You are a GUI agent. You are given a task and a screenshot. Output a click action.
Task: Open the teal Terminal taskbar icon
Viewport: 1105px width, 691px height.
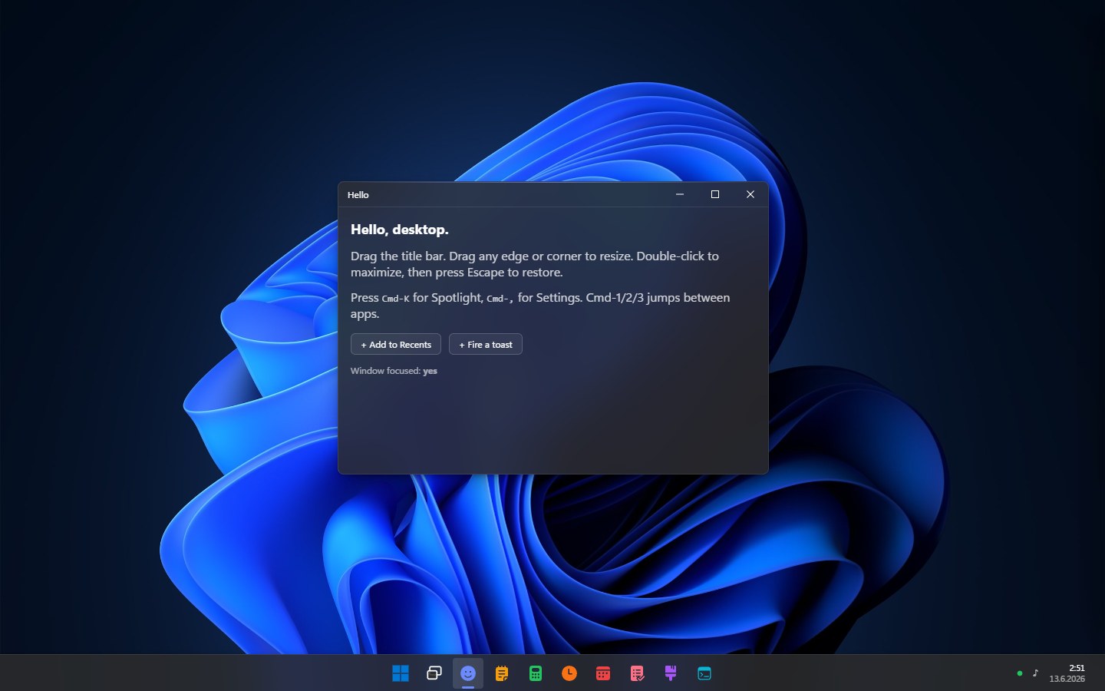704,673
